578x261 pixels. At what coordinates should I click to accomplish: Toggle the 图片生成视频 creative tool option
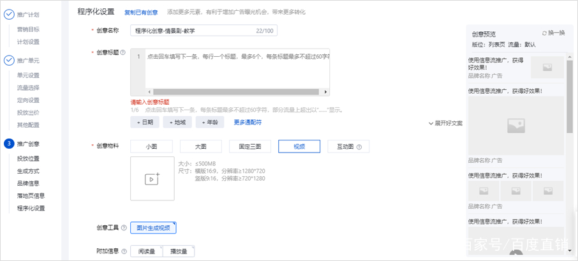pos(153,228)
